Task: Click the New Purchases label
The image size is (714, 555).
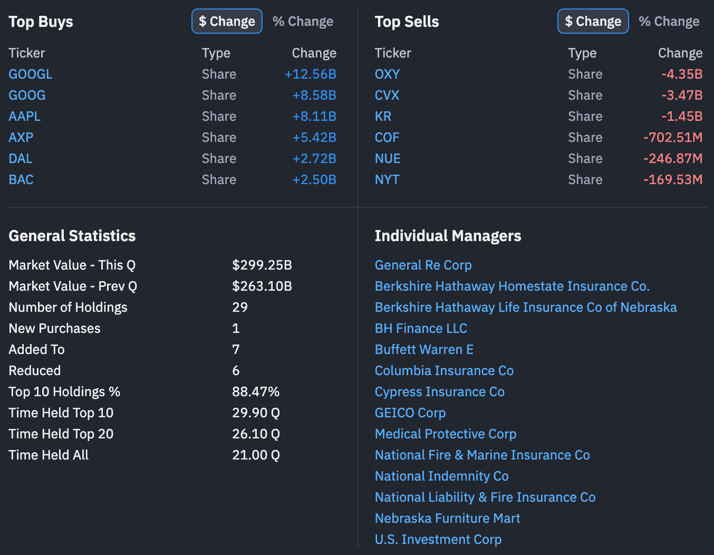Action: coord(55,328)
